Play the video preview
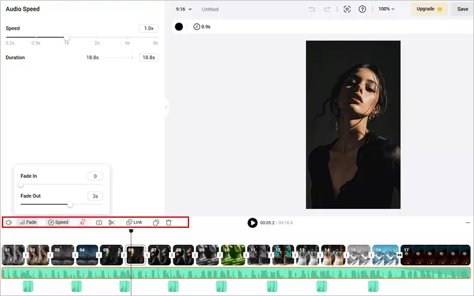The image size is (474, 296). (x=252, y=223)
